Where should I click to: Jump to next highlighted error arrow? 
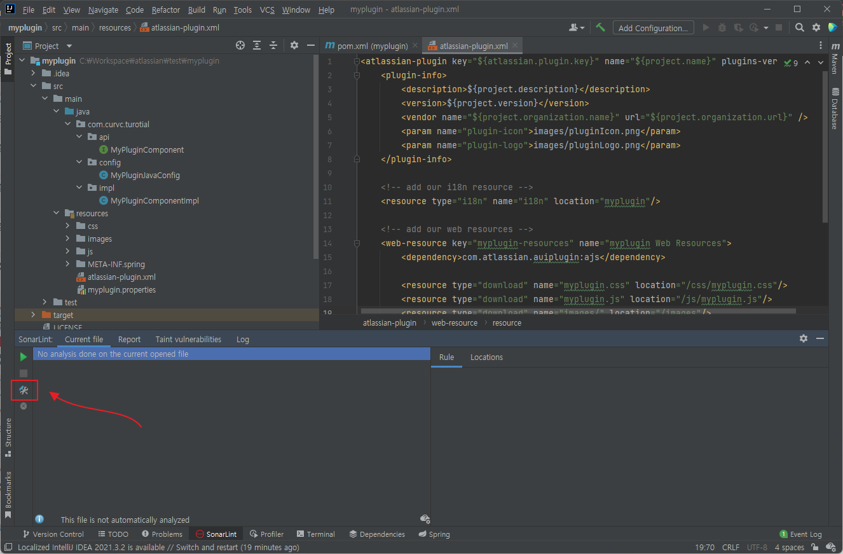pyautogui.click(x=821, y=62)
